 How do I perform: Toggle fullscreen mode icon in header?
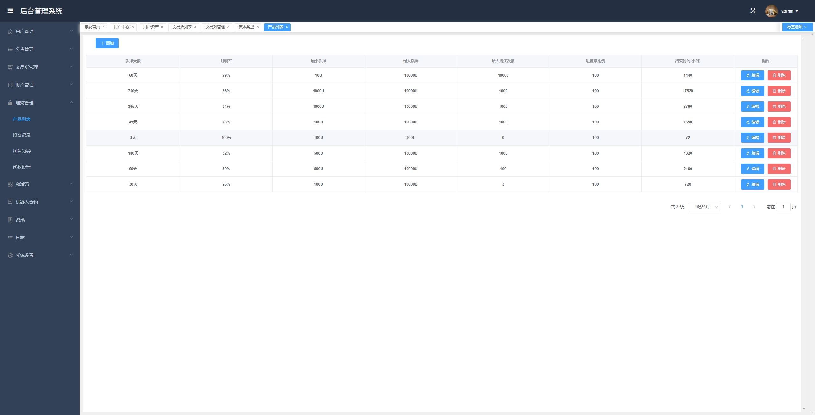coord(753,11)
